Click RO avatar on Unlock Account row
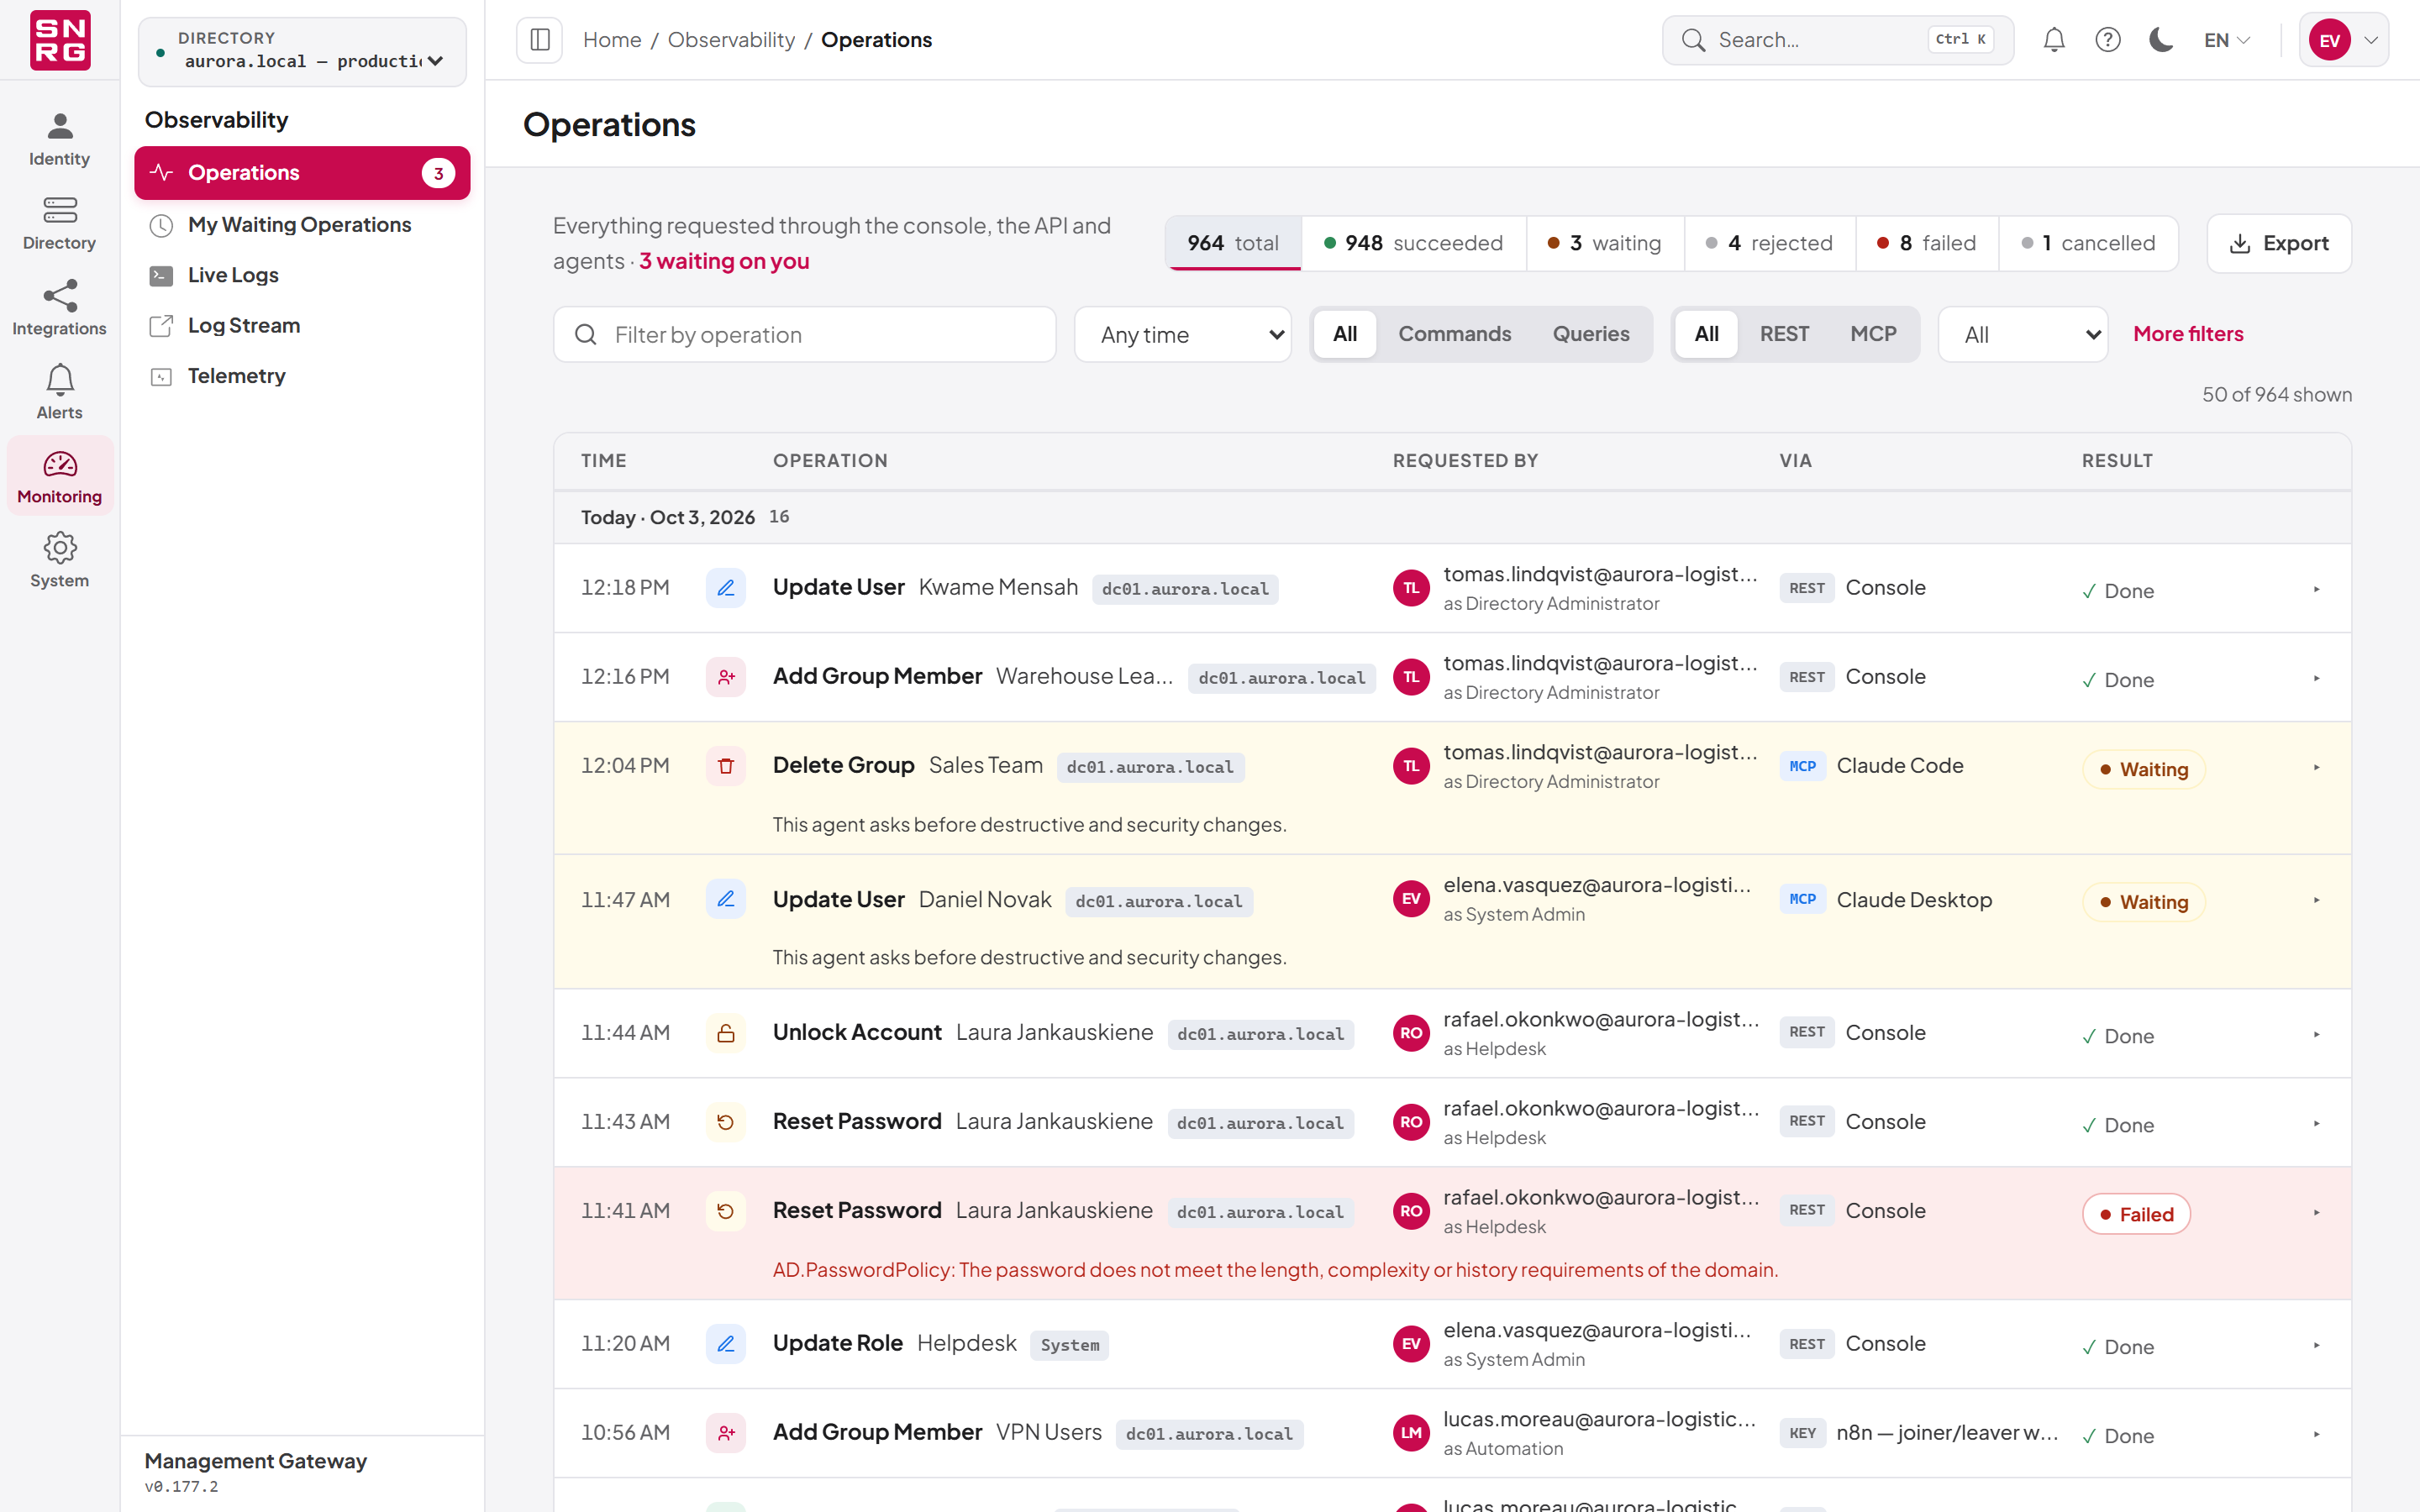 coord(1411,1033)
